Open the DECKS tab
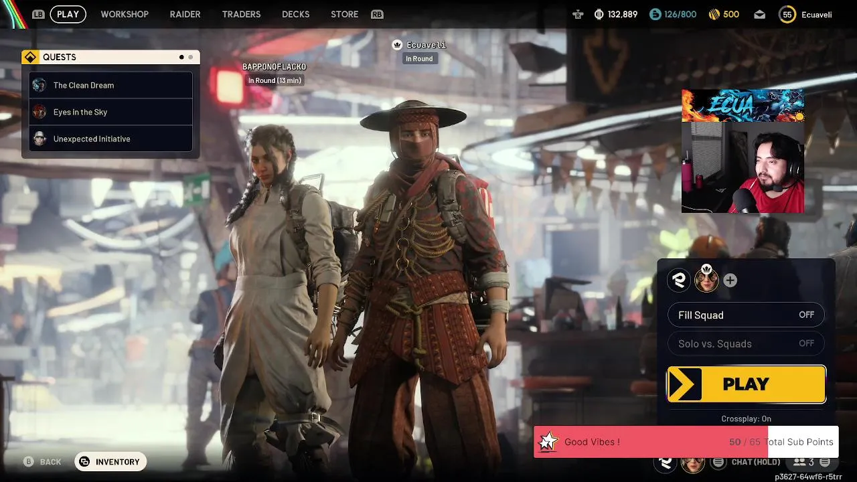 (x=296, y=14)
